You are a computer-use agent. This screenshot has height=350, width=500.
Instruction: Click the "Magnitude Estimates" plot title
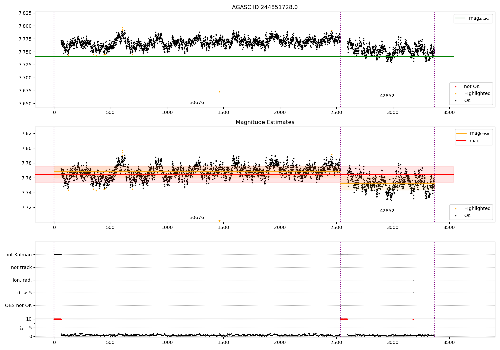click(x=265, y=122)
